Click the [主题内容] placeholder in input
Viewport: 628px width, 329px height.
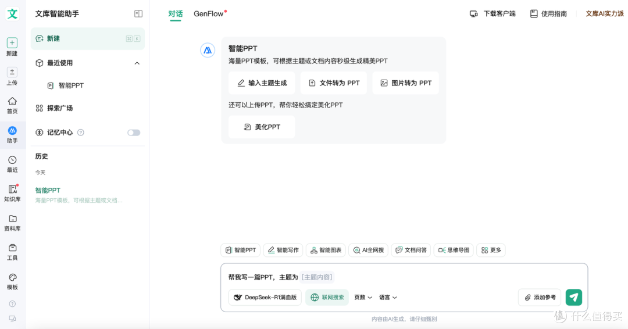(x=317, y=277)
